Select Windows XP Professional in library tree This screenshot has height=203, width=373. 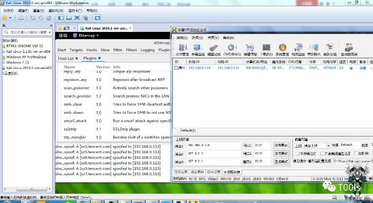coord(26,57)
